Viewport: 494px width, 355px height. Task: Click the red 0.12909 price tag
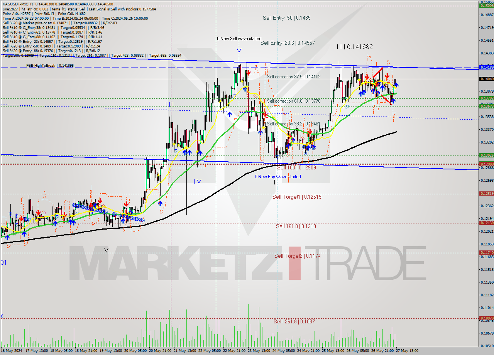(486, 164)
